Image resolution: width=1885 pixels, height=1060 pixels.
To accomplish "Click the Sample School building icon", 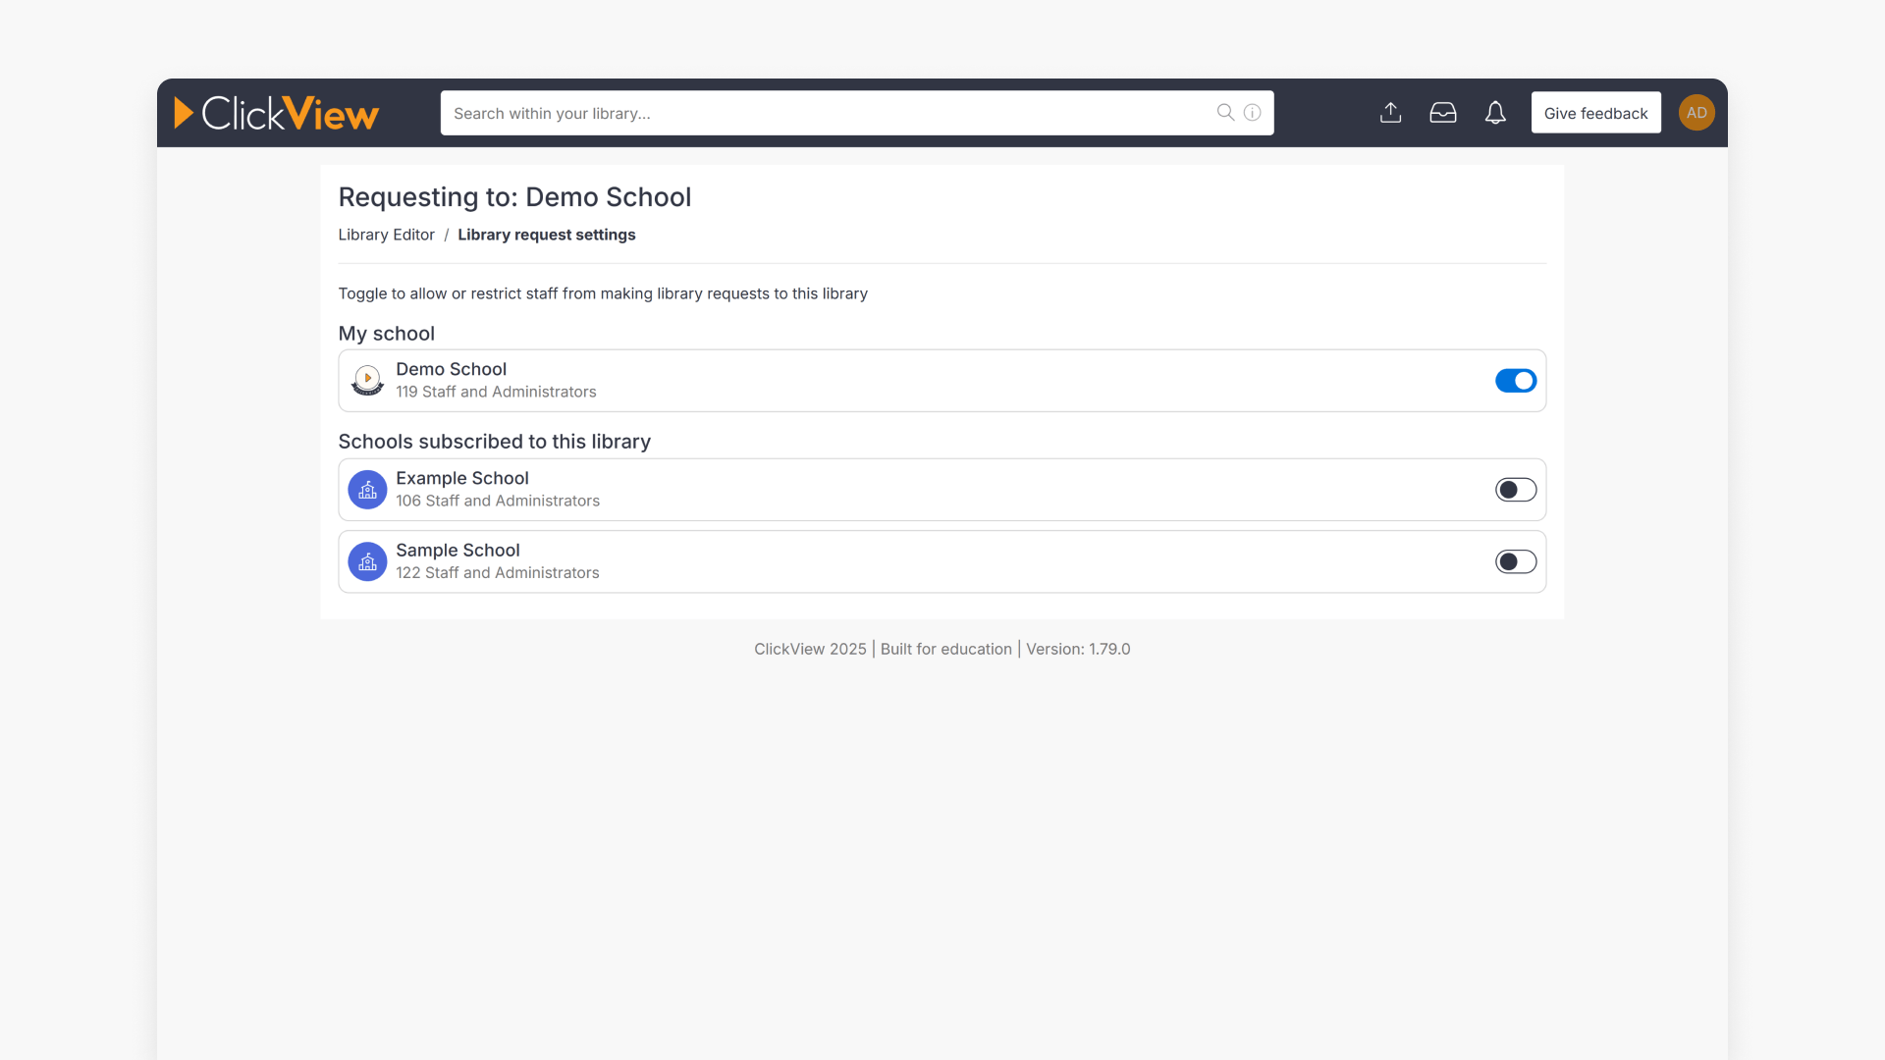I will [x=367, y=561].
